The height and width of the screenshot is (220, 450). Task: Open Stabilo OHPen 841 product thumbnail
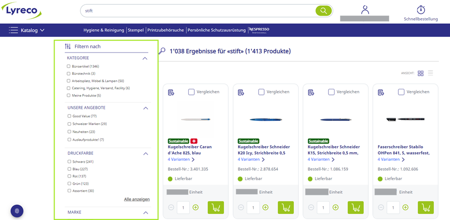pyautogui.click(x=405, y=119)
